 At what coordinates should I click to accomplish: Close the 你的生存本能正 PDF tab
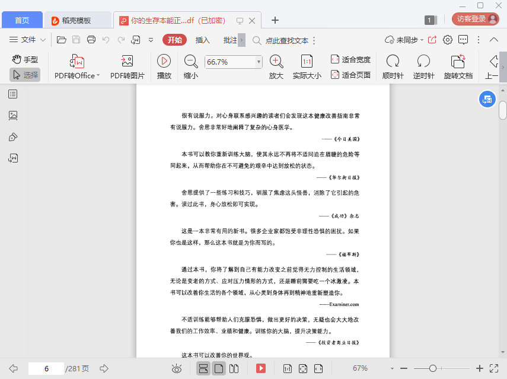click(x=252, y=21)
